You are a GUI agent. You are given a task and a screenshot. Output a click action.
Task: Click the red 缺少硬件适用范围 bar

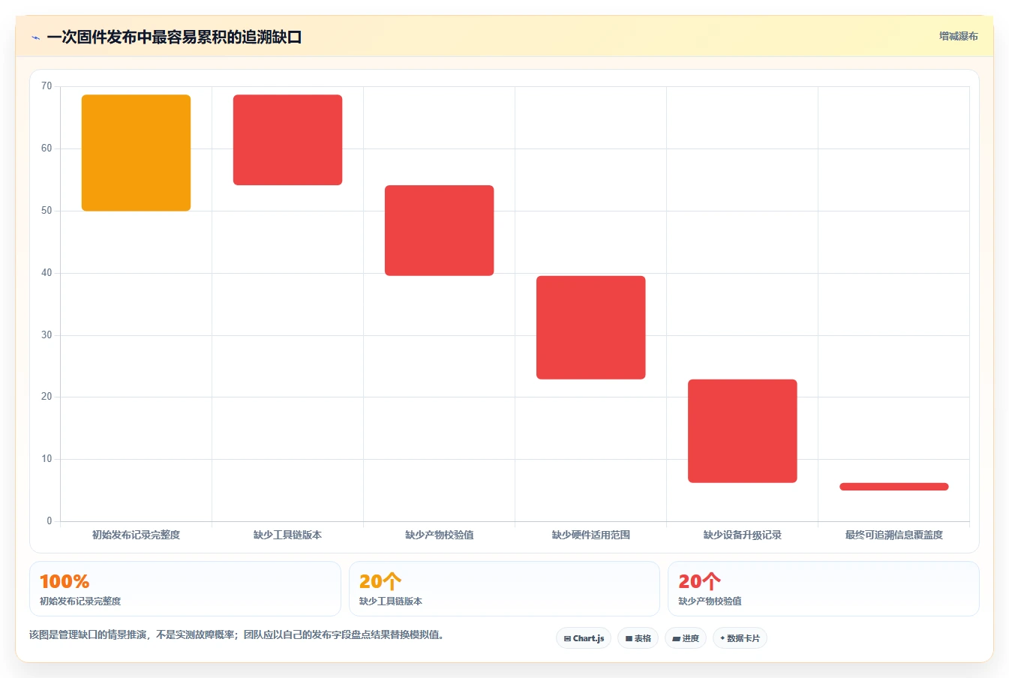pos(590,328)
